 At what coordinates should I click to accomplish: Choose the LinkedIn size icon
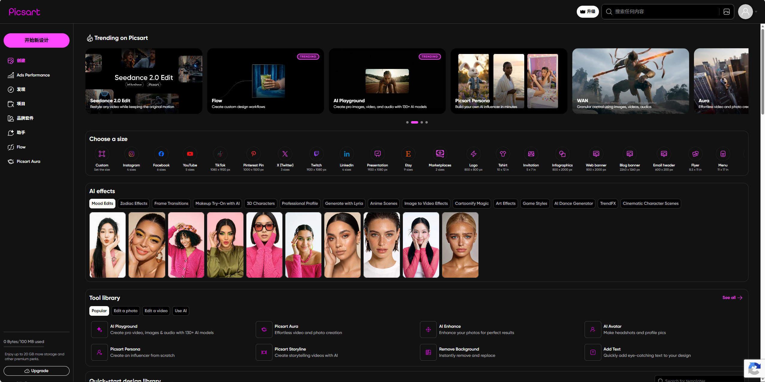(x=347, y=154)
